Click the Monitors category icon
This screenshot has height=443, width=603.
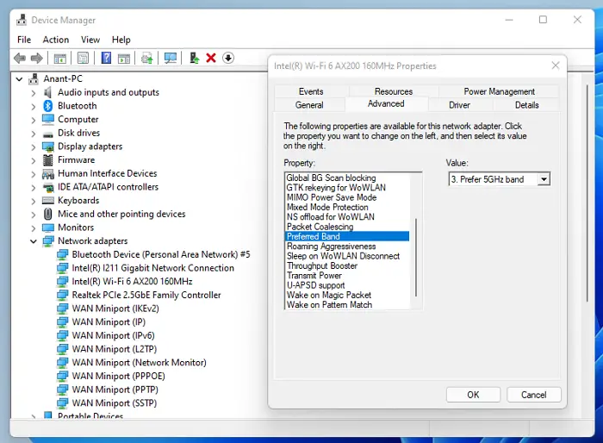pyautogui.click(x=48, y=228)
